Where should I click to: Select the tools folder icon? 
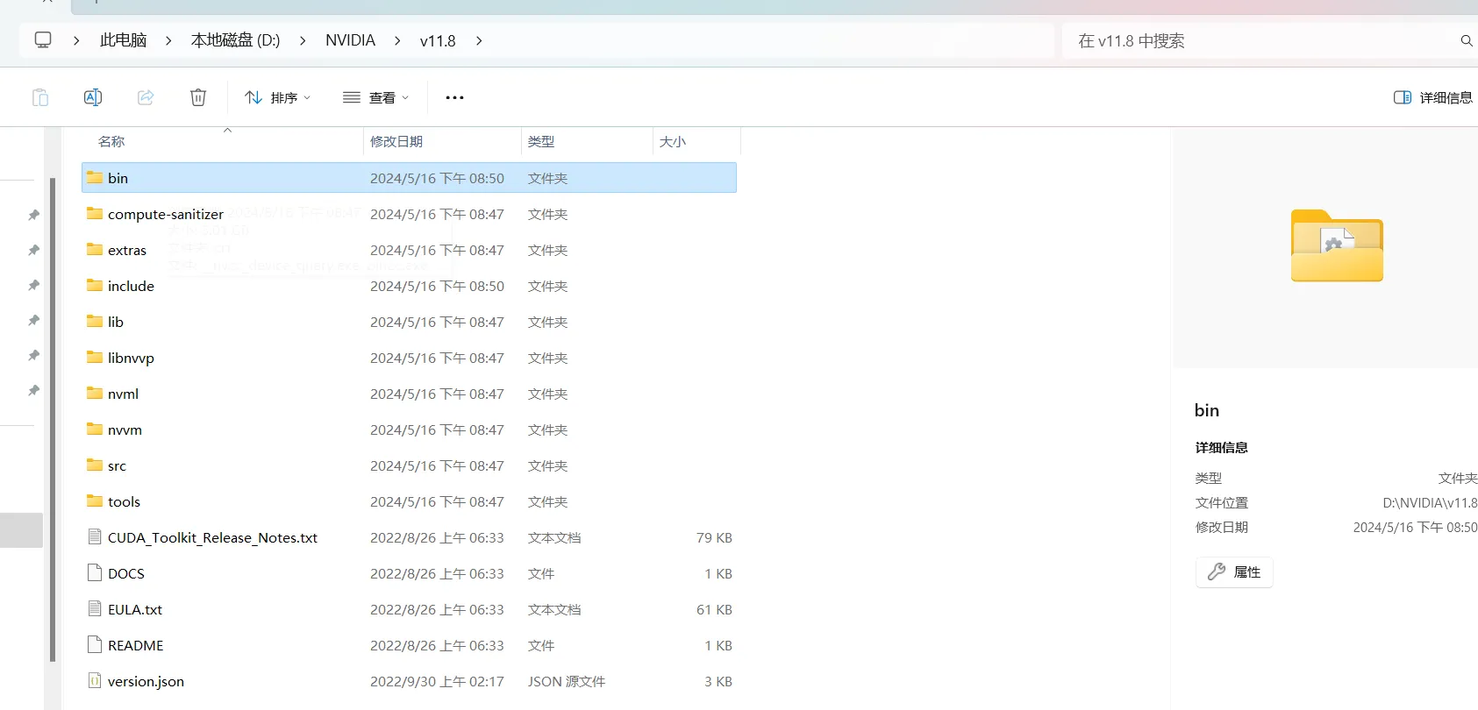click(95, 501)
